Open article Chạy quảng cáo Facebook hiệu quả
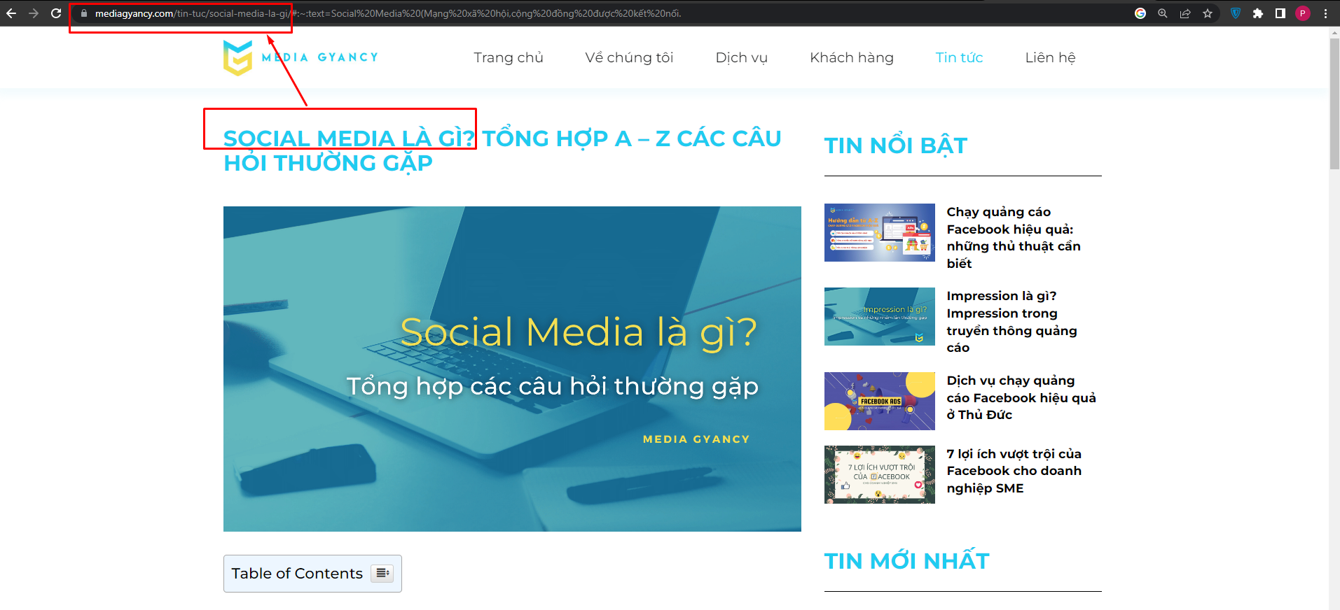The width and height of the screenshot is (1340, 610). [1014, 237]
